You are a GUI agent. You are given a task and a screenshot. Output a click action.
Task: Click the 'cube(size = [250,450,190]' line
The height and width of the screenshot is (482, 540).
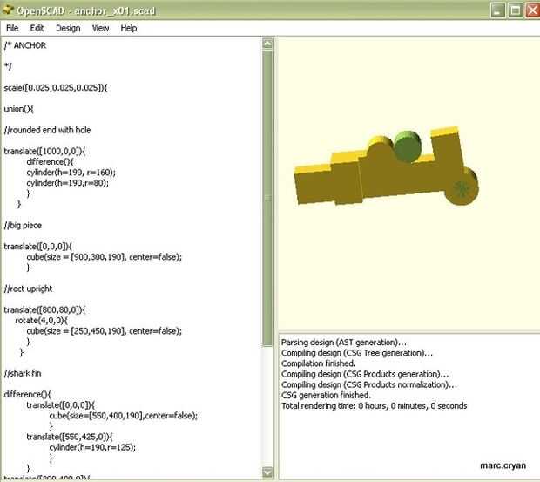[x=104, y=331]
